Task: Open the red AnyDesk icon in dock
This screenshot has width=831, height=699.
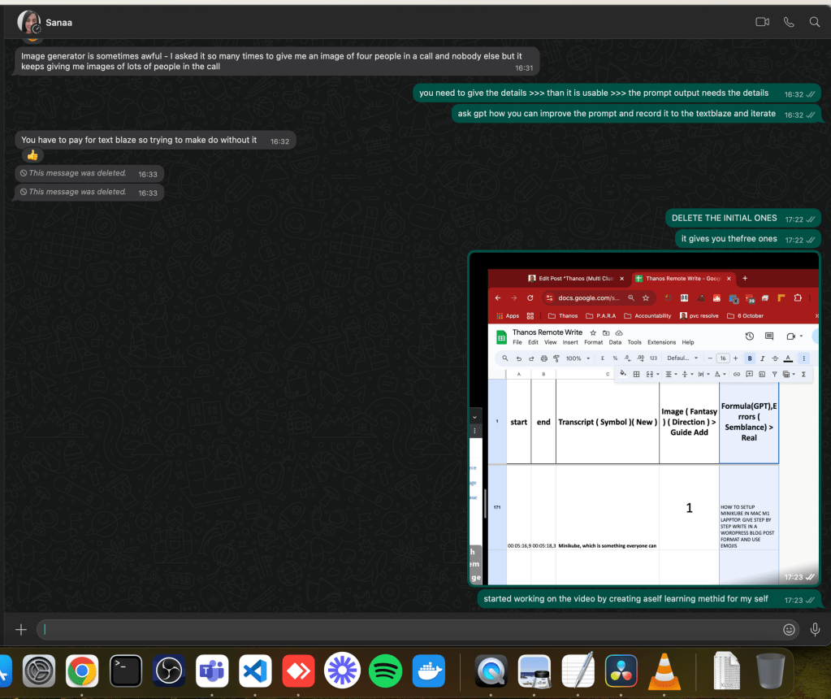Action: 298,671
